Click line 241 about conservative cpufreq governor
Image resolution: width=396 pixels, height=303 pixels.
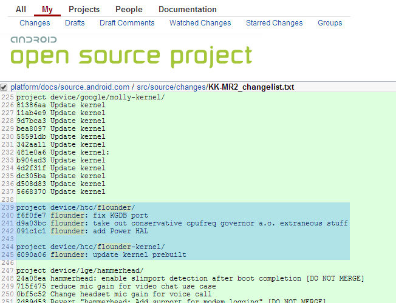click(182, 224)
